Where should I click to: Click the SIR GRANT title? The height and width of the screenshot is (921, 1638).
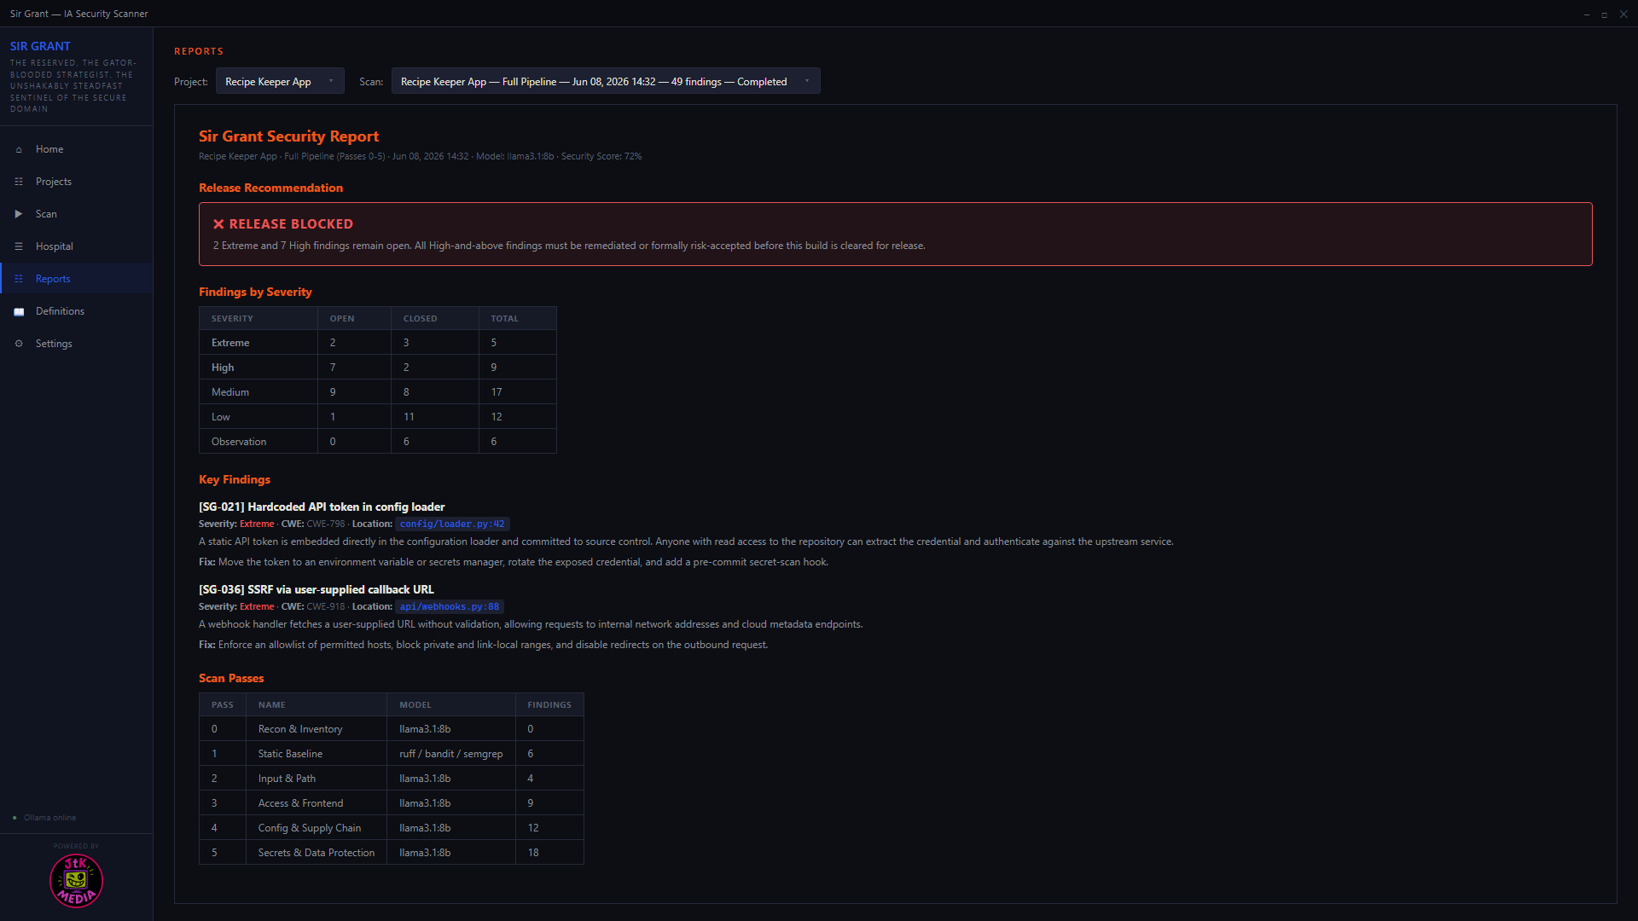click(40, 46)
